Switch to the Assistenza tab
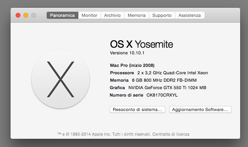 190,15
